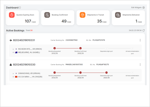Click B/L number PLIHQ2F01576
The image size is (150, 107).
[x=99, y=40]
